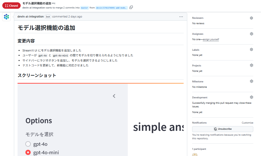Click the master branch label
Viewport: 261px width, 156px height.
tap(84, 7)
